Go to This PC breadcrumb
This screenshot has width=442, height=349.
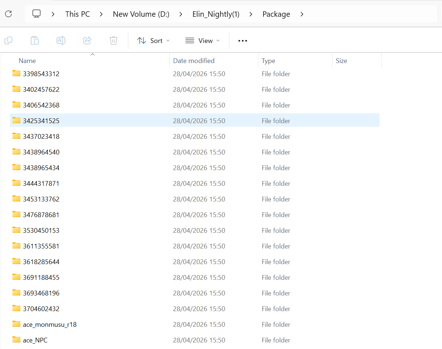pyautogui.click(x=78, y=14)
